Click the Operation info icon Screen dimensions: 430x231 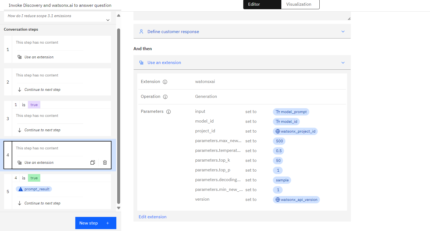[165, 97]
